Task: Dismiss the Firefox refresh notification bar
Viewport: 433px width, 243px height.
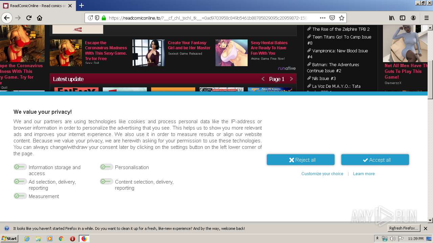Action: click(426, 228)
